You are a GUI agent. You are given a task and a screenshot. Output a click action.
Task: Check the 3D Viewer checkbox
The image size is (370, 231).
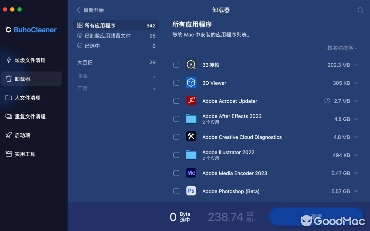tap(176, 83)
